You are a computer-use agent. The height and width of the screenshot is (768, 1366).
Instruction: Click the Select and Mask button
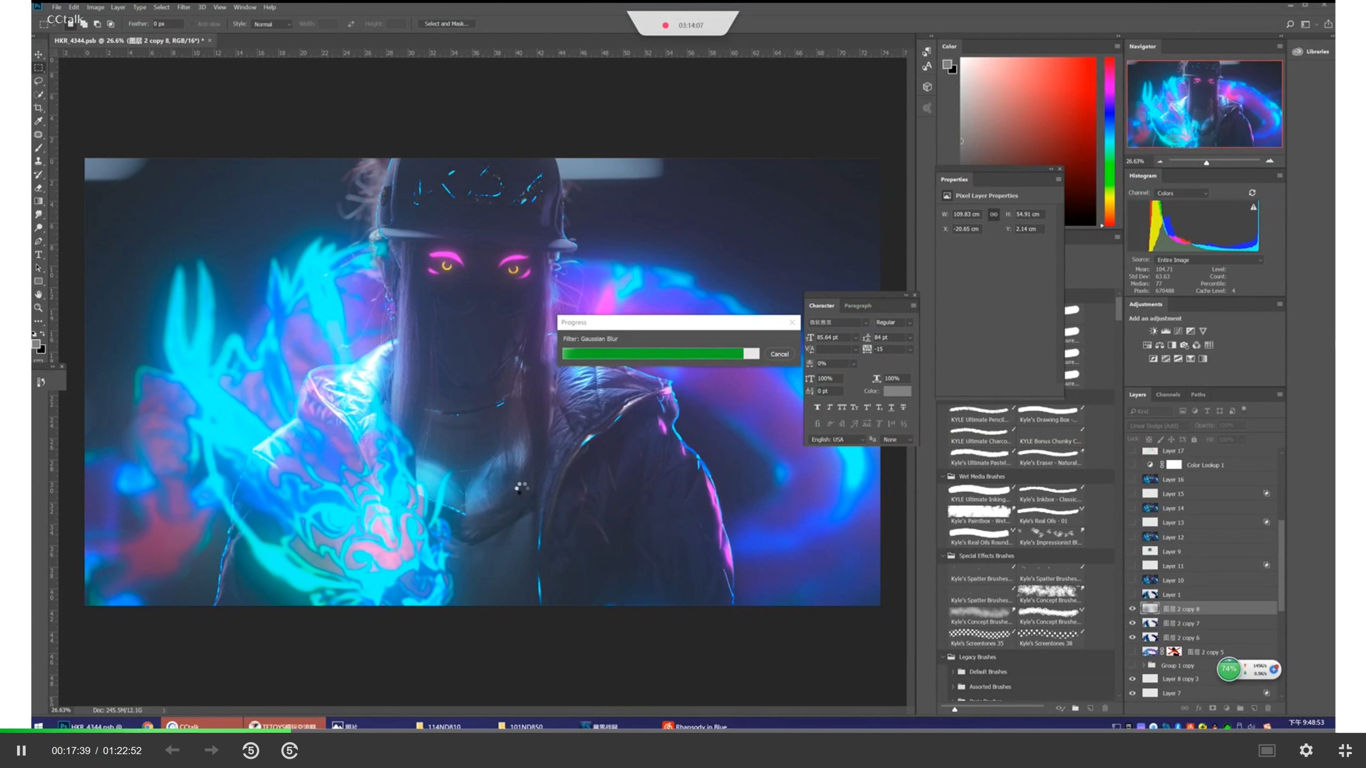[447, 23]
